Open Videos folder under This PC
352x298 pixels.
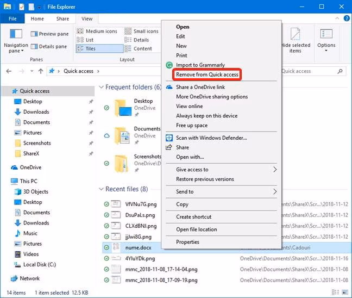(x=31, y=254)
